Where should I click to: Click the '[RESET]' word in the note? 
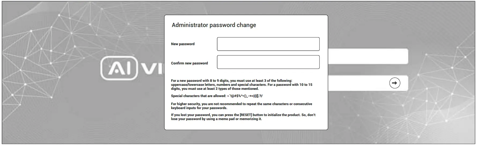point(246,115)
